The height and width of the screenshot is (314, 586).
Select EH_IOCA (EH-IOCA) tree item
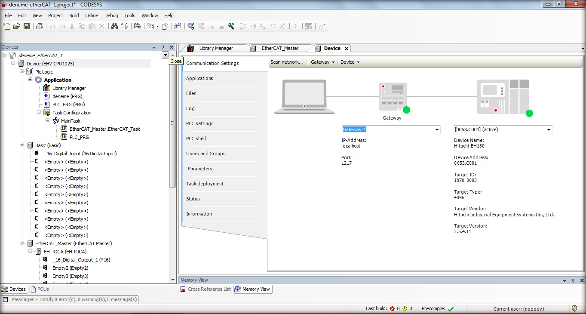point(65,251)
